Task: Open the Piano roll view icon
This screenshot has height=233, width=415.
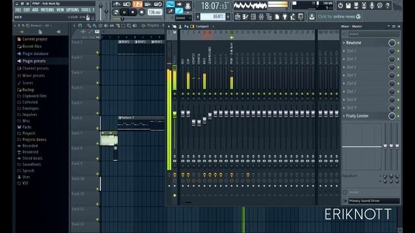Action: (x=245, y=17)
